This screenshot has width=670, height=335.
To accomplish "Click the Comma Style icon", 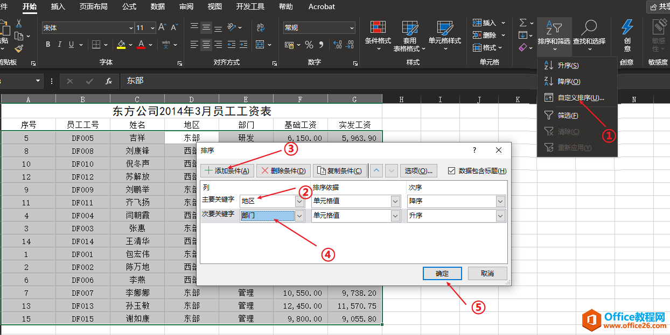I will click(x=322, y=45).
